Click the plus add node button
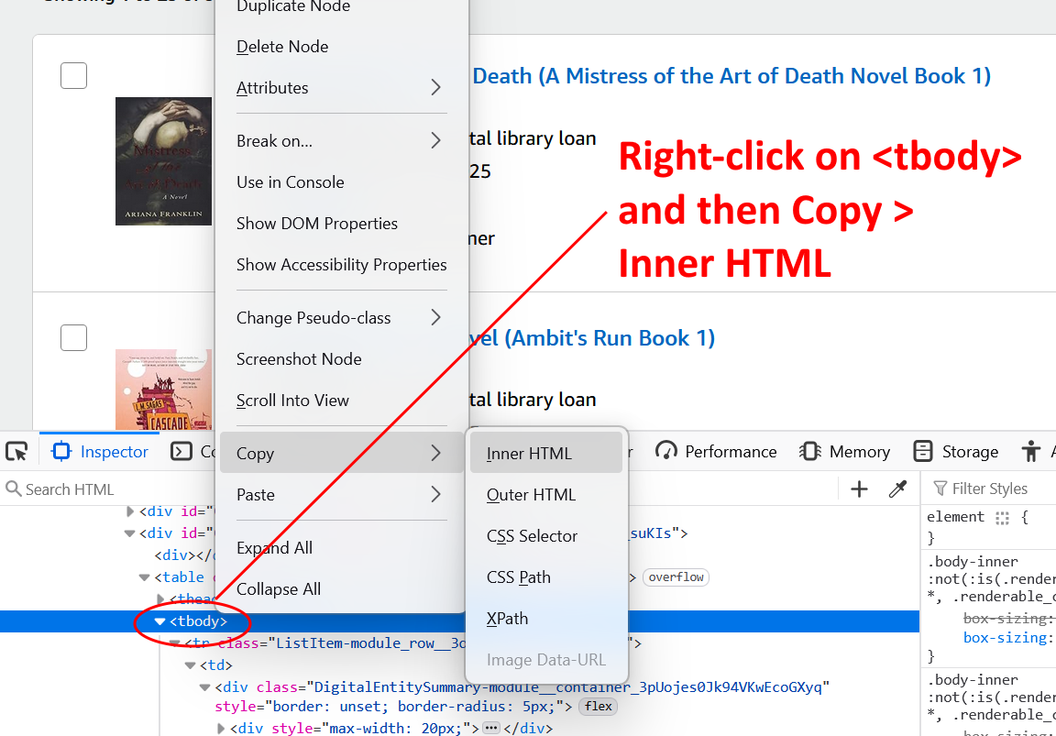 click(x=859, y=489)
